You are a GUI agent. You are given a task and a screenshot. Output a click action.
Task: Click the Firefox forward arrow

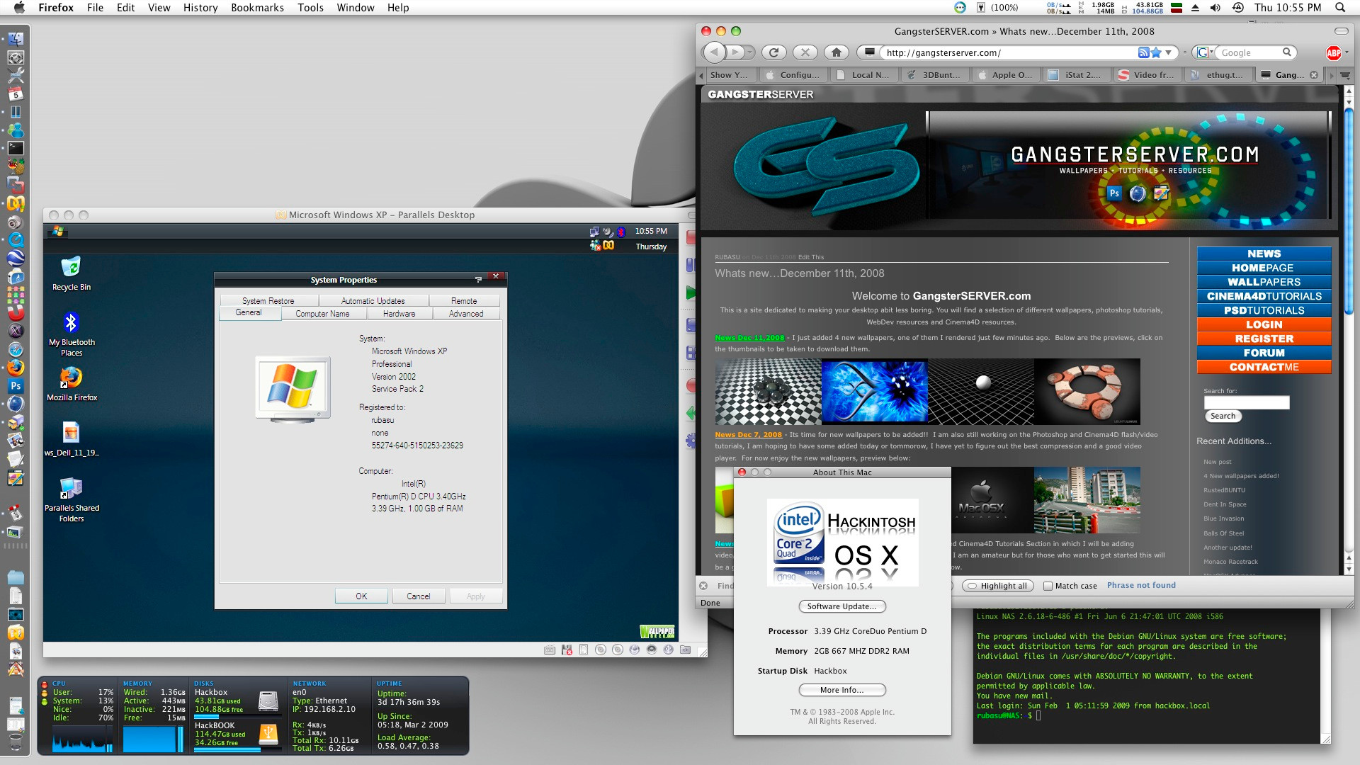735,52
